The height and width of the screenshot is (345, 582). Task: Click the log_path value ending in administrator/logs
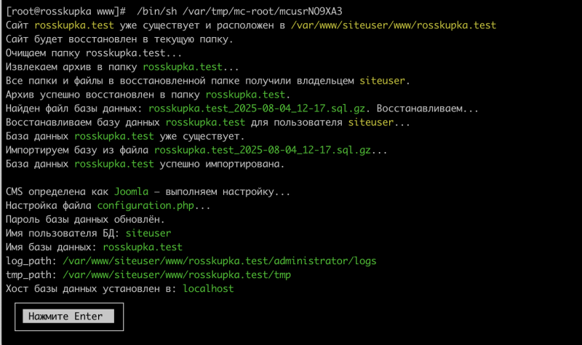click(220, 261)
